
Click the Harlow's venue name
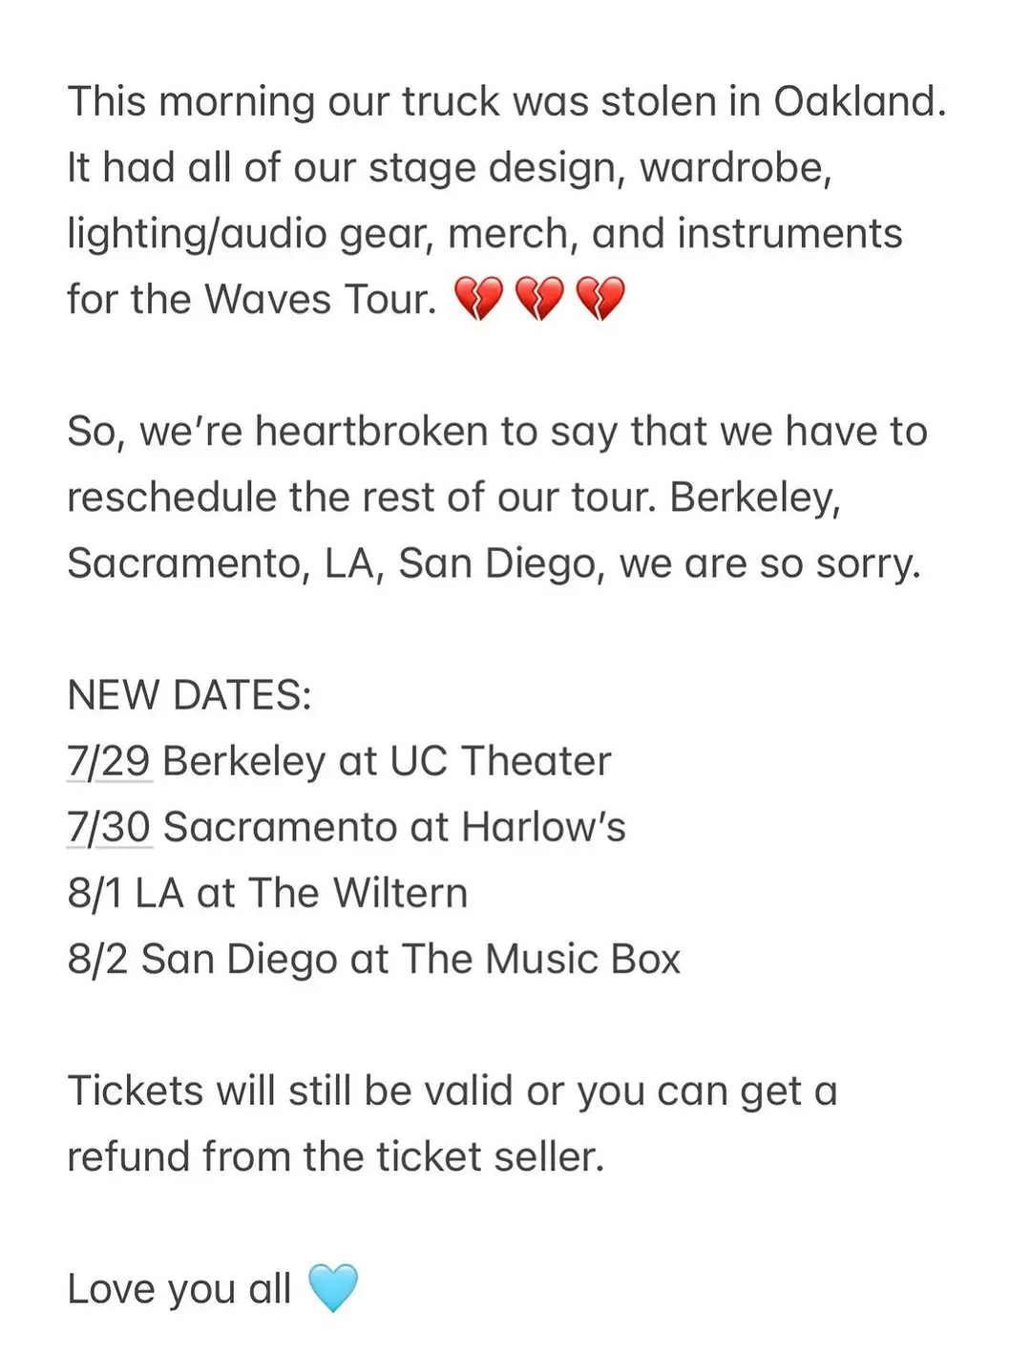pos(543,827)
